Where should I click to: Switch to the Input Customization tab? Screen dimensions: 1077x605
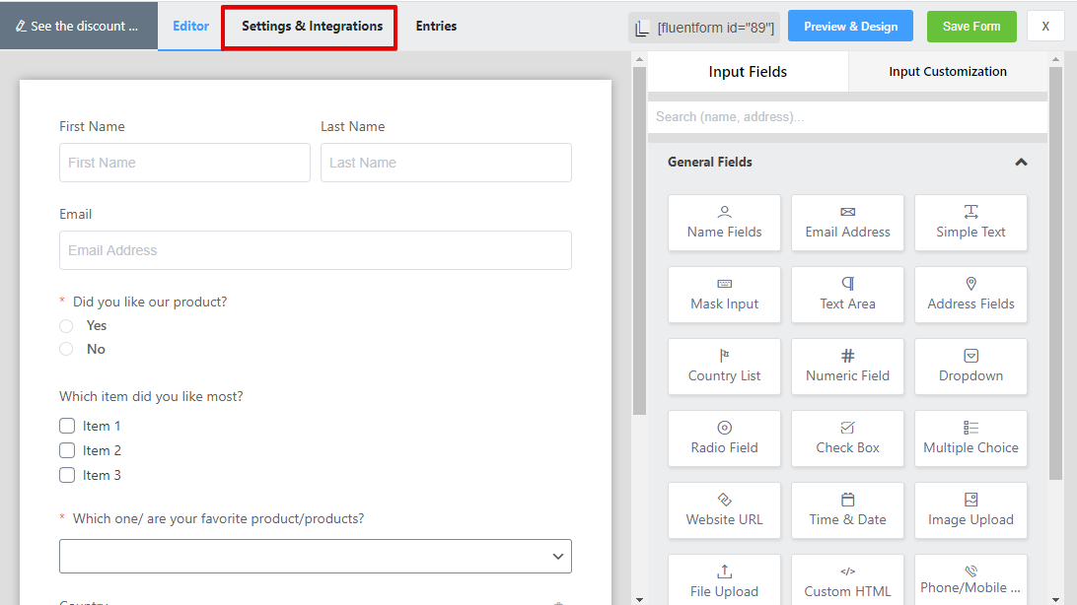coord(947,71)
